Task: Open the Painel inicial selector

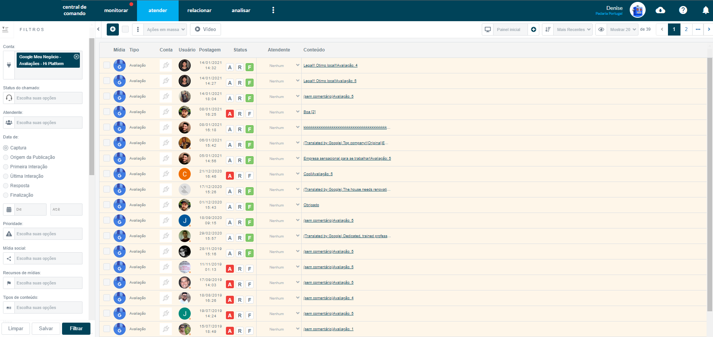Action: click(510, 29)
